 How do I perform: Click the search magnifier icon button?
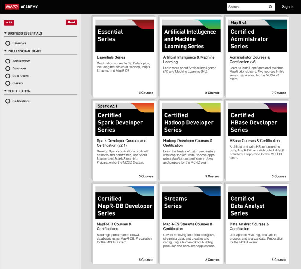coord(270,7)
